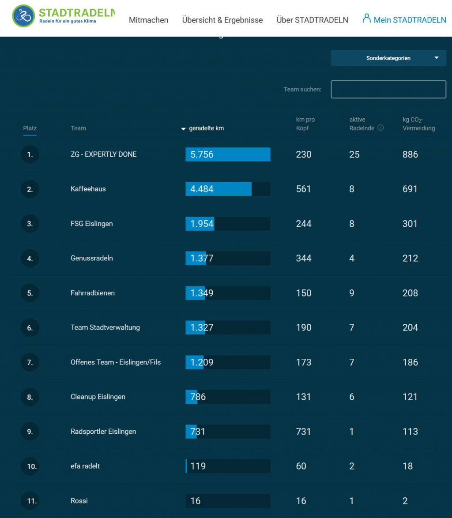Click the rank 11 badge for Rossi
The height and width of the screenshot is (518, 452).
coord(30,501)
